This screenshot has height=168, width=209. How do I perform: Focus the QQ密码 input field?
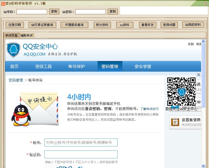pos(91,12)
